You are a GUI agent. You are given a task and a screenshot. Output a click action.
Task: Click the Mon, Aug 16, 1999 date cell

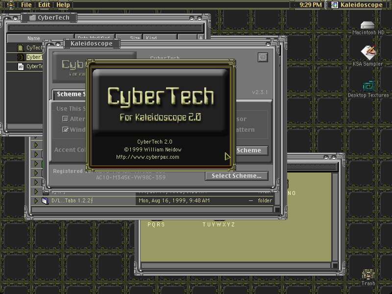174,200
